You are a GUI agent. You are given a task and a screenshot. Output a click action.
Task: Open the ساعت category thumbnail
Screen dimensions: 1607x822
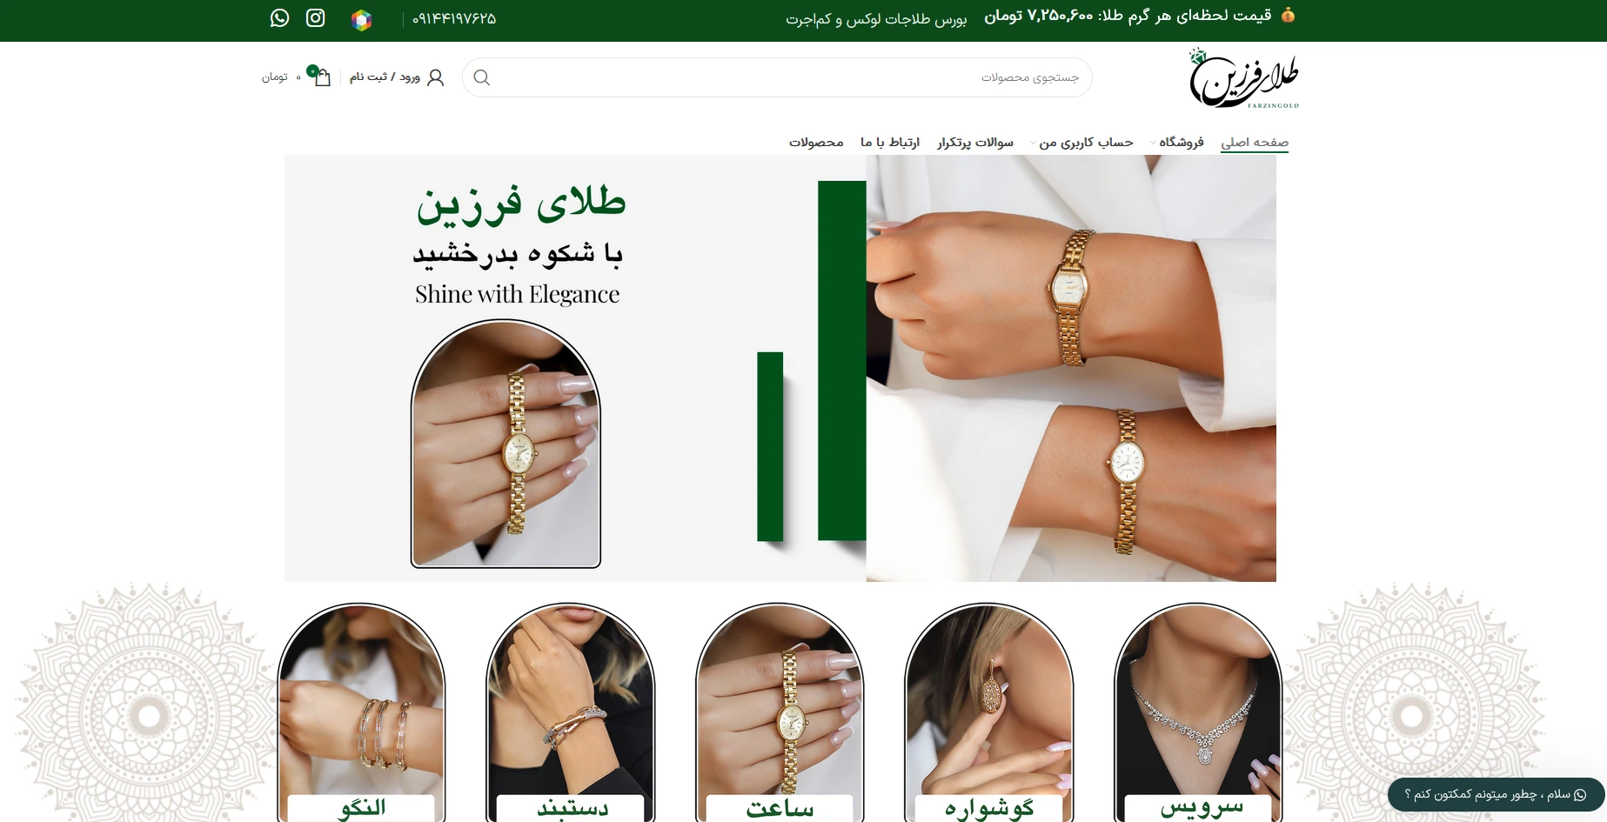(x=780, y=713)
